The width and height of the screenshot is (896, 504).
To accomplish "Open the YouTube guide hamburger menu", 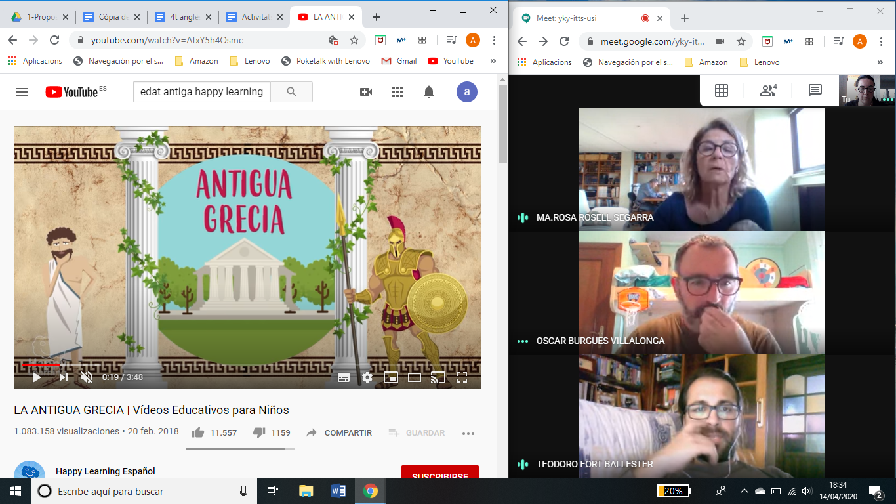I will pyautogui.click(x=22, y=92).
